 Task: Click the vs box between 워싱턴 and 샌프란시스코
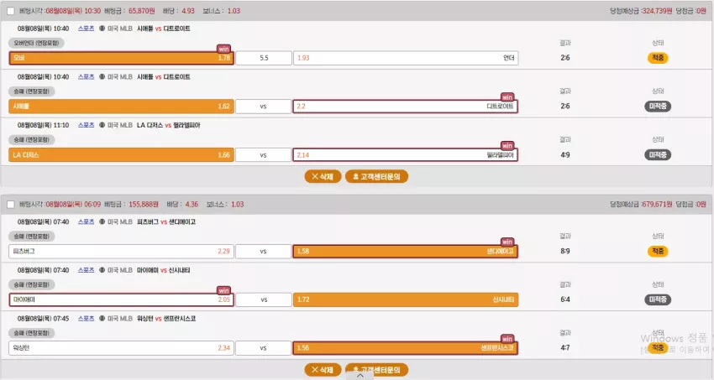click(264, 348)
